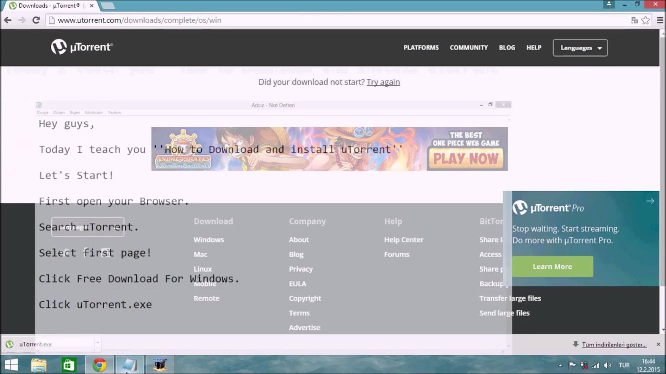Click the taskbar clock showing 16:44

click(648, 365)
